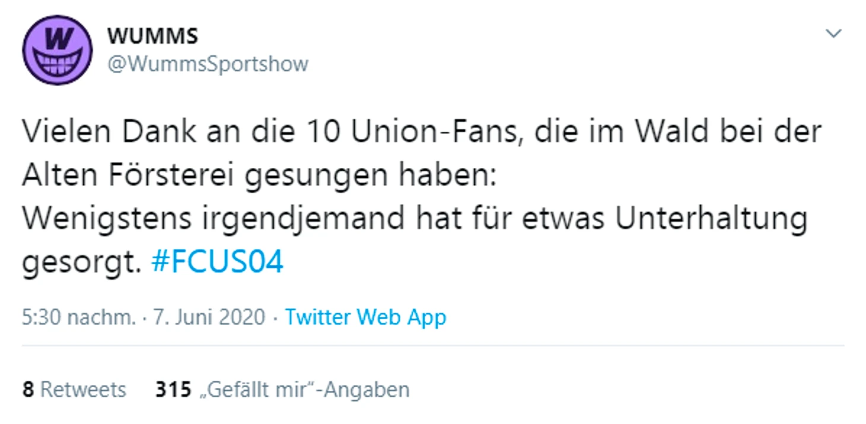The width and height of the screenshot is (866, 424).
Task: Click the tweet line starting "Vielen Dank"
Action: pyautogui.click(x=422, y=133)
